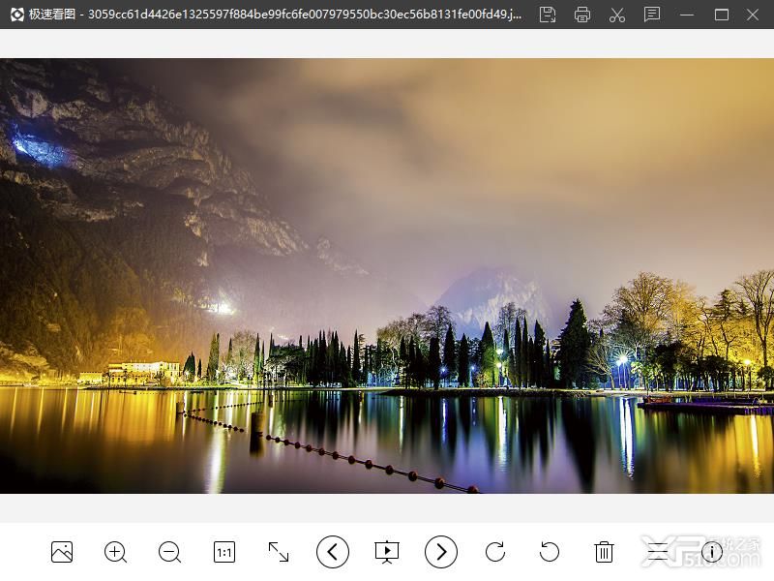Viewport: 774px width, 581px height.
Task: Rotate the image clockwise
Action: tap(495, 552)
